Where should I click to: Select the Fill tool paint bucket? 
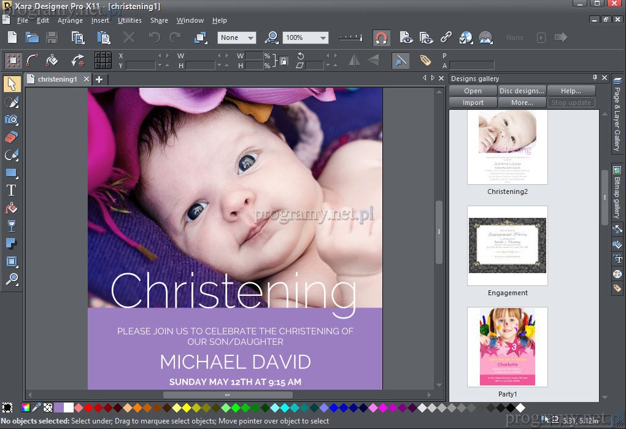(11, 208)
